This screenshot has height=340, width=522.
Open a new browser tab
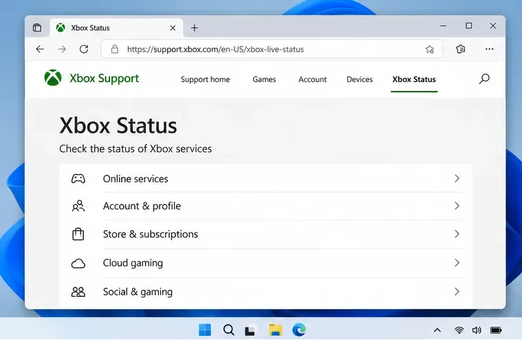195,28
